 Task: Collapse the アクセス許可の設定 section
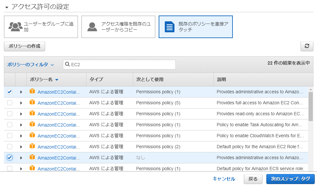[7, 7]
